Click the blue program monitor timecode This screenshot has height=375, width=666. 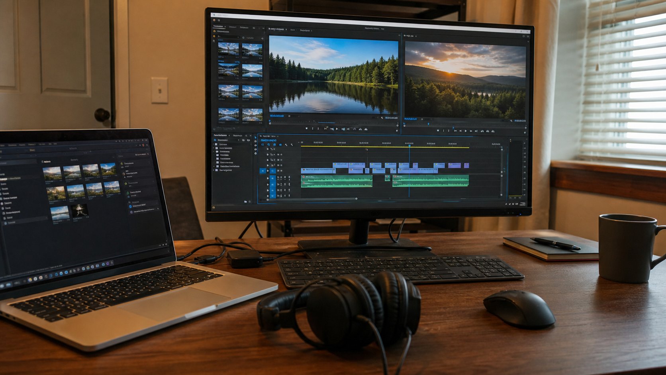pyautogui.click(x=410, y=119)
